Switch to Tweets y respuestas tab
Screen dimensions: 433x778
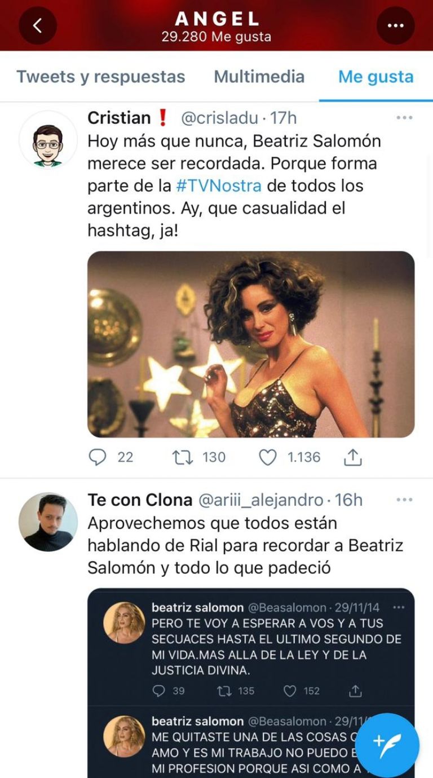pyautogui.click(x=101, y=77)
